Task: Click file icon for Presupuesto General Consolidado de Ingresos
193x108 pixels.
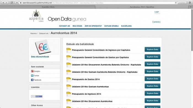Action: pyautogui.click(x=69, y=50)
